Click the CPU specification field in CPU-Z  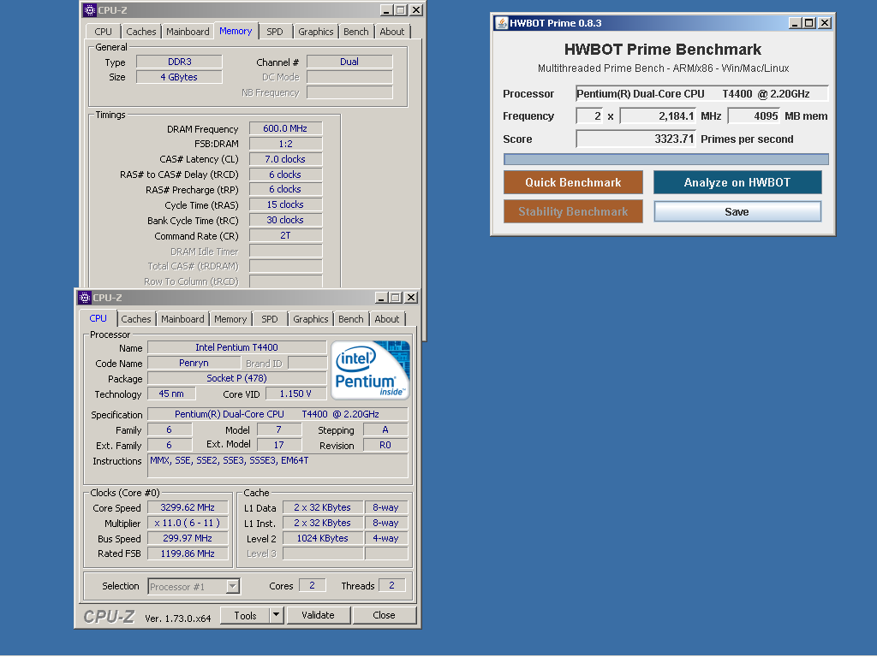click(x=278, y=415)
